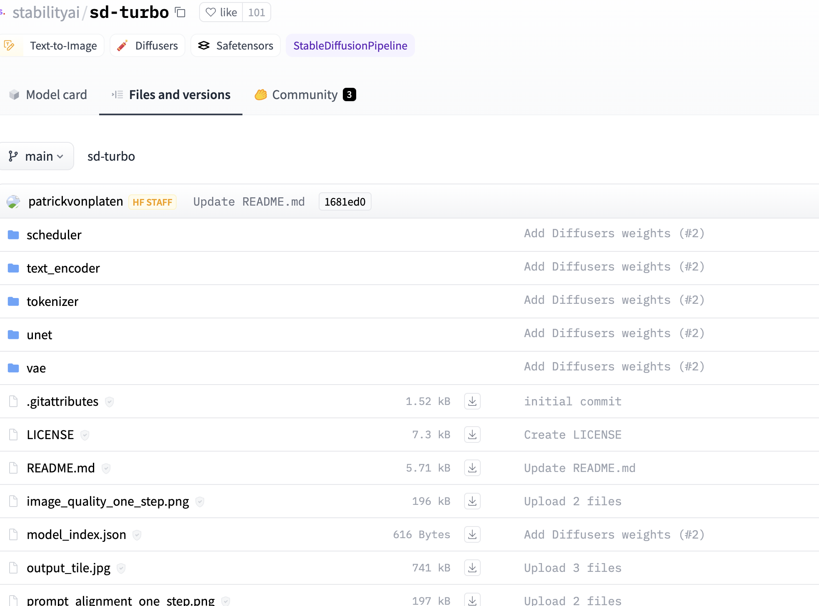Open the initial commit message link
This screenshot has width=819, height=606.
point(573,402)
